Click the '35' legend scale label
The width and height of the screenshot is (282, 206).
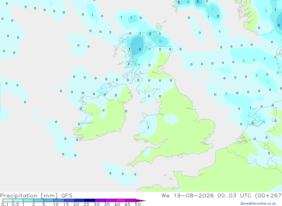(107, 204)
